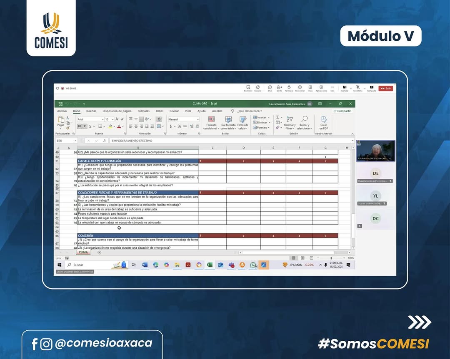Screen dimensions: 450x359
Task: Open Formato condicional in the ribbon
Action: (211, 123)
